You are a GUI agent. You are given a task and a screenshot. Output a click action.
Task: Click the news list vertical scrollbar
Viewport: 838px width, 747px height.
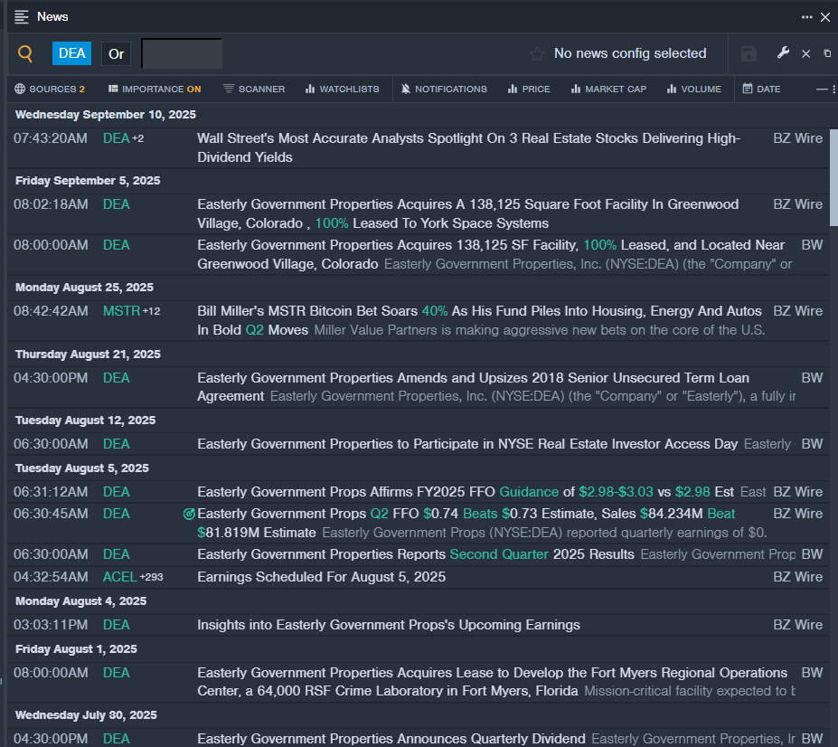coord(833,176)
